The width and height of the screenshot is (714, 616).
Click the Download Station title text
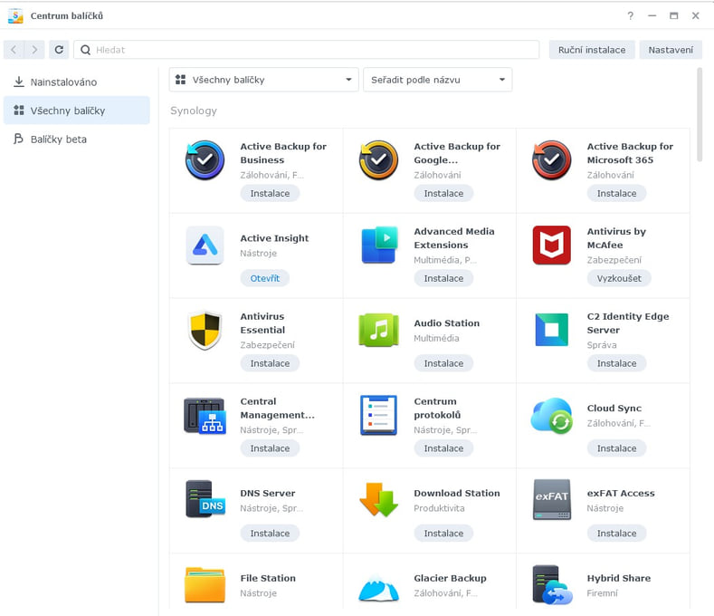[x=457, y=493]
